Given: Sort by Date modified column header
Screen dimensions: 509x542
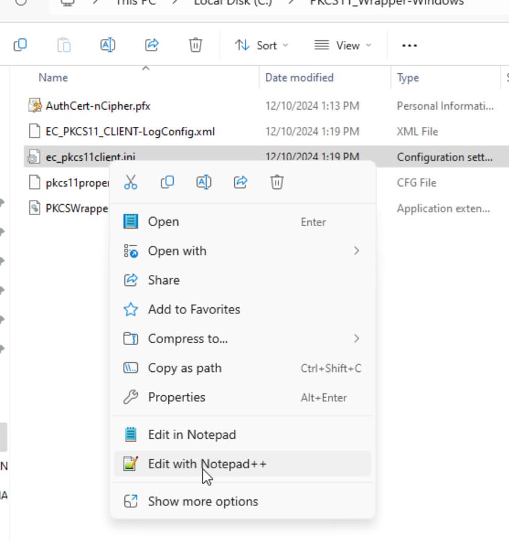Looking at the screenshot, I should 299,77.
